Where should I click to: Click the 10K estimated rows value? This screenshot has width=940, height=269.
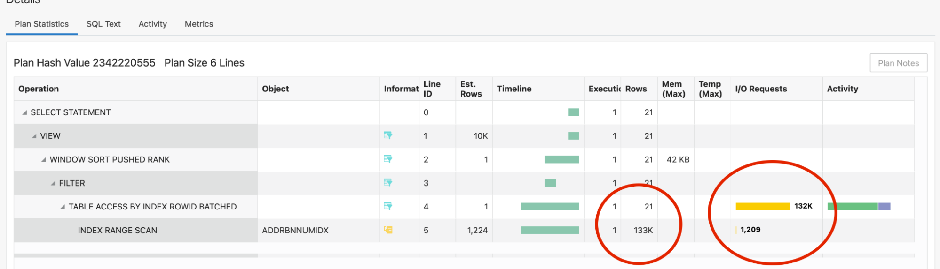coord(481,136)
